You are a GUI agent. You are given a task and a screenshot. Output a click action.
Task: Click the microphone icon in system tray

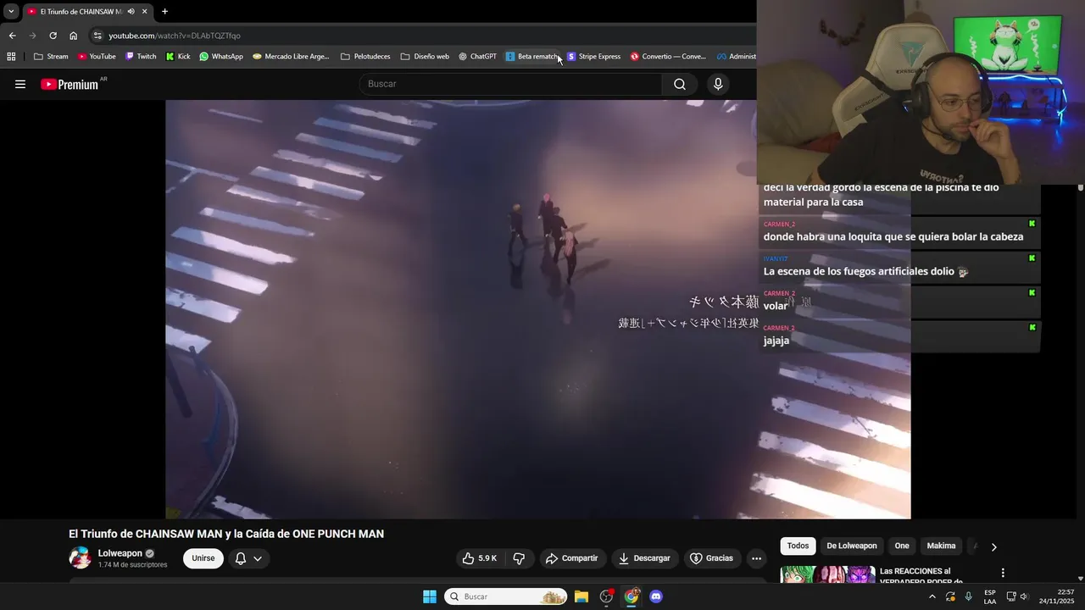[969, 596]
